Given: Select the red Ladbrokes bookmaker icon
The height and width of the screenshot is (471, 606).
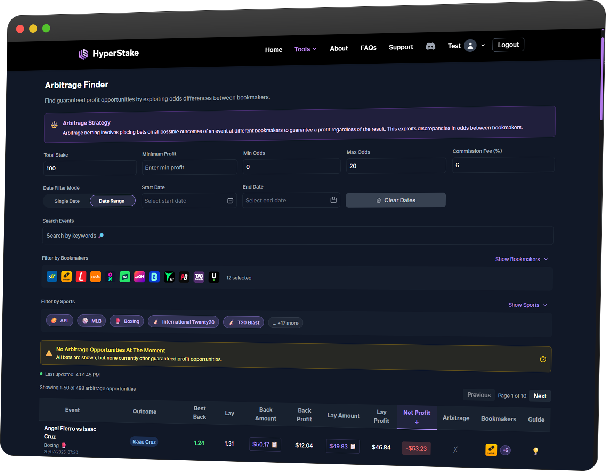Looking at the screenshot, I should (81, 277).
